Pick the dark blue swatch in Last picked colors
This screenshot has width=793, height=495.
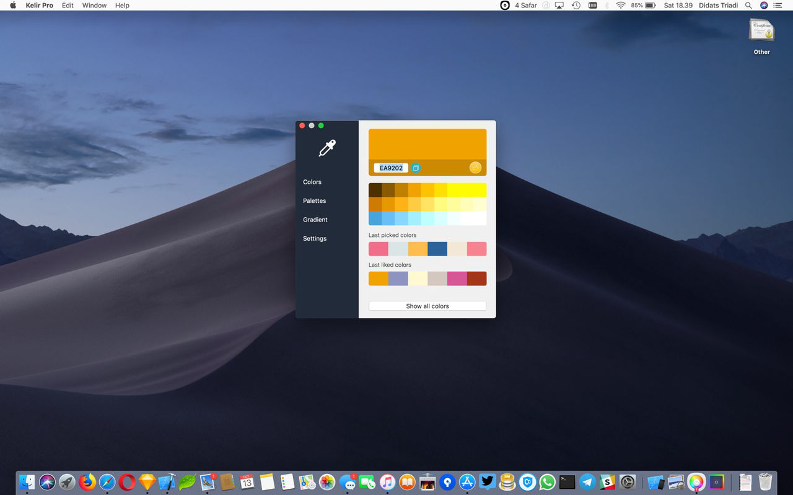437,249
